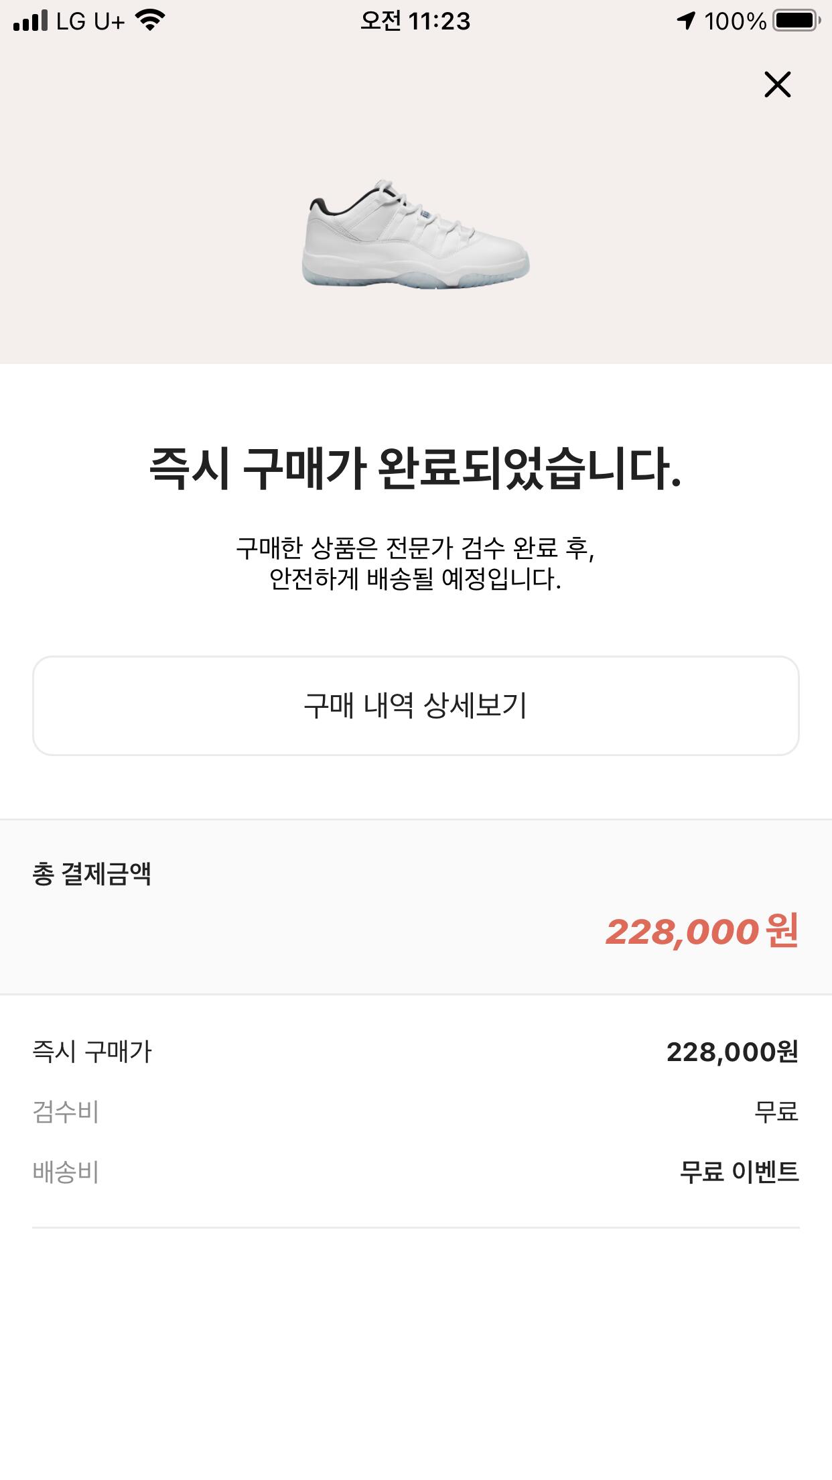832x1480 pixels.
Task: Tap the 검수비 inspection fee label
Action: click(x=66, y=1112)
